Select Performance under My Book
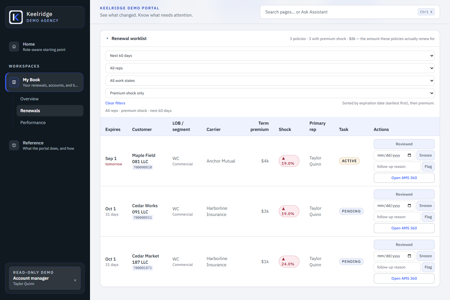Screen dimensions: 450x300 pyautogui.click(x=50, y=122)
